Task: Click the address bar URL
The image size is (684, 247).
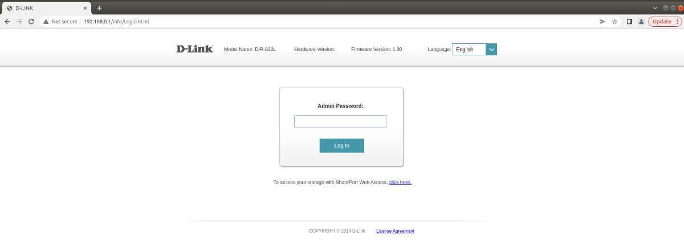Action: (x=116, y=21)
